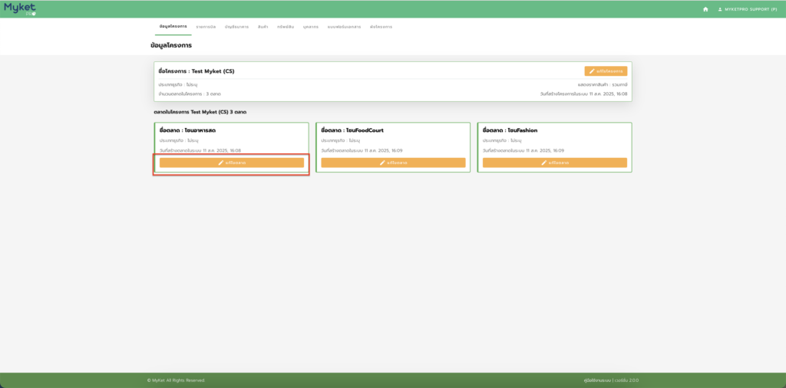The image size is (786, 388).
Task: Click the ชื่อตลาด : โซนอาหารสด title
Action: (x=187, y=130)
